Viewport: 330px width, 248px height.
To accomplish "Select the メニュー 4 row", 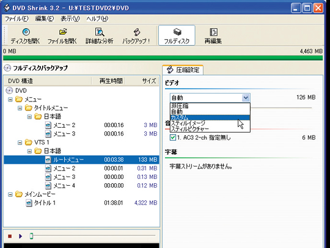I will 81,186.
